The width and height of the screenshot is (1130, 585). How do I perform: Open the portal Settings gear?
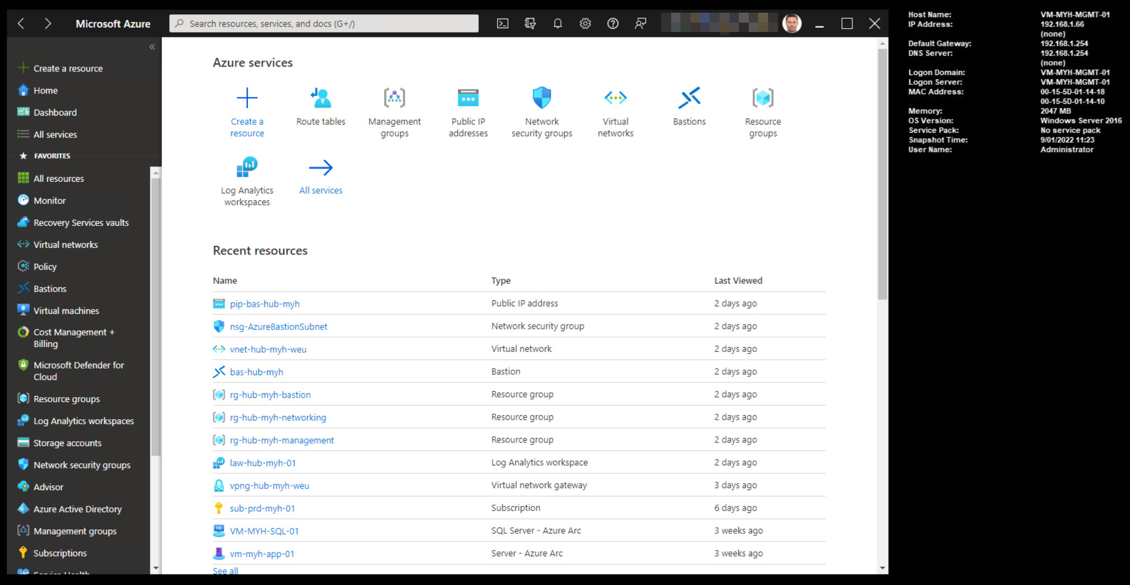point(585,23)
